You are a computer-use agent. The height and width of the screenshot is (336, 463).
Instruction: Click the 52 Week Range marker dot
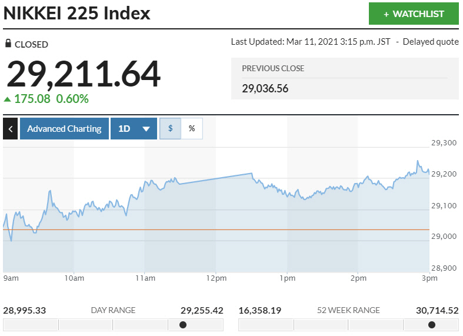click(x=432, y=325)
